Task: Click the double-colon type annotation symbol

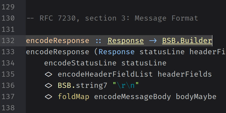Action: click(98, 41)
